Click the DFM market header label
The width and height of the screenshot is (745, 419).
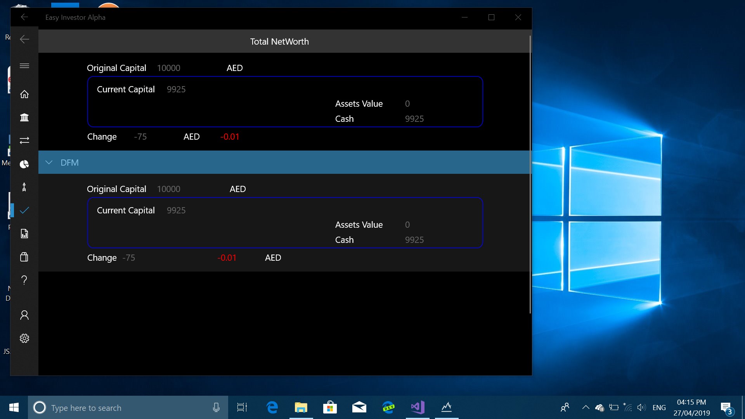[x=69, y=163]
